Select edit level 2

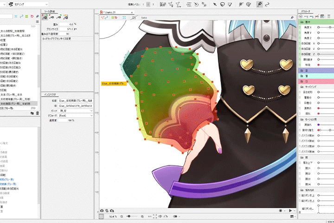[148, 4]
